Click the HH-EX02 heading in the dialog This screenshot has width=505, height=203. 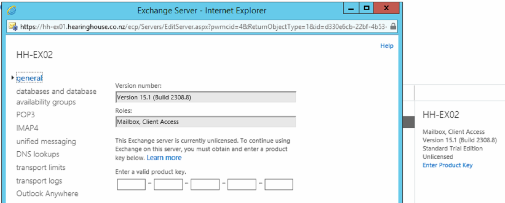click(x=35, y=55)
